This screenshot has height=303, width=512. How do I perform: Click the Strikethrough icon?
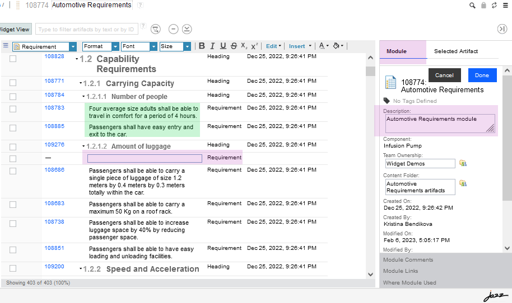[x=233, y=46]
